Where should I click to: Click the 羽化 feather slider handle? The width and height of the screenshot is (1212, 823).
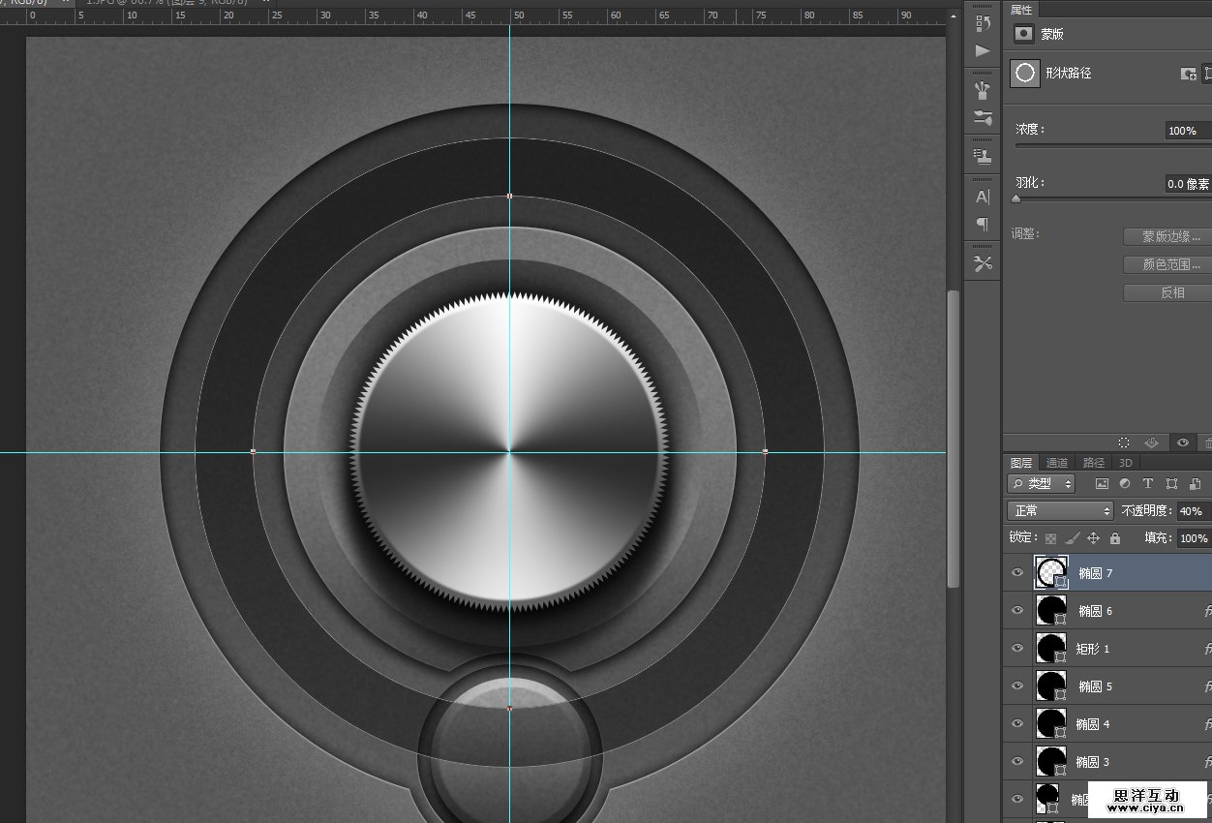click(1015, 198)
